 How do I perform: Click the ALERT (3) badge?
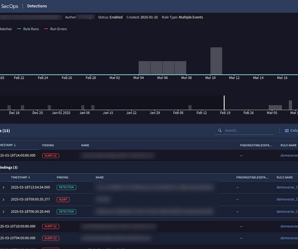(51, 155)
